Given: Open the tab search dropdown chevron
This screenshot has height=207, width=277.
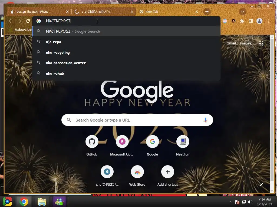Looking at the screenshot, I should [243, 12].
